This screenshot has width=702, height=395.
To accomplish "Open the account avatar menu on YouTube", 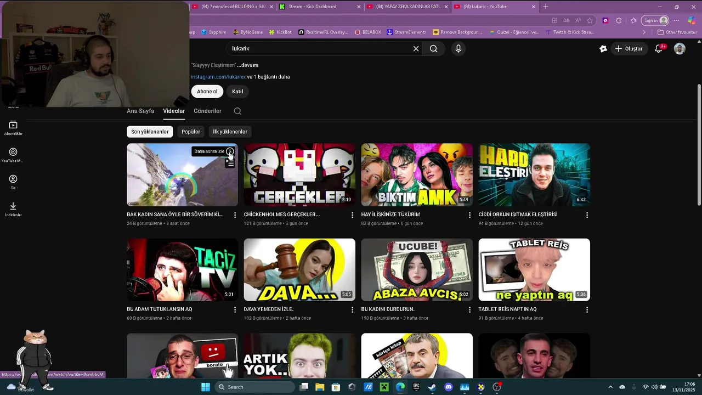I will pos(680,49).
